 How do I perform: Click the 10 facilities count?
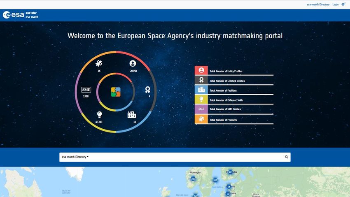pos(135,122)
